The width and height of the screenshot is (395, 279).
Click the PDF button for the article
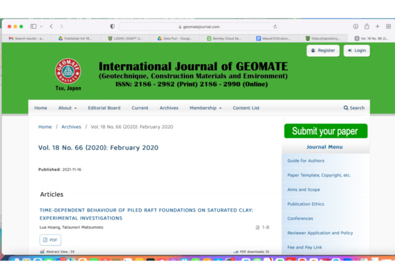[x=50, y=240]
